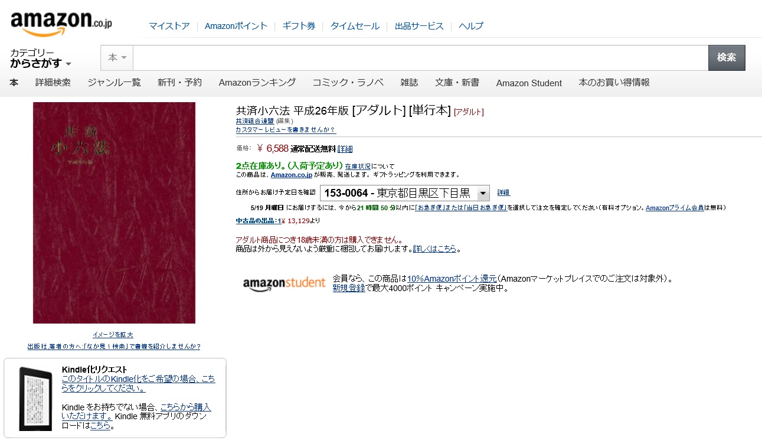Open the 本 search category dropdown
The width and height of the screenshot is (762, 444).
(x=117, y=58)
